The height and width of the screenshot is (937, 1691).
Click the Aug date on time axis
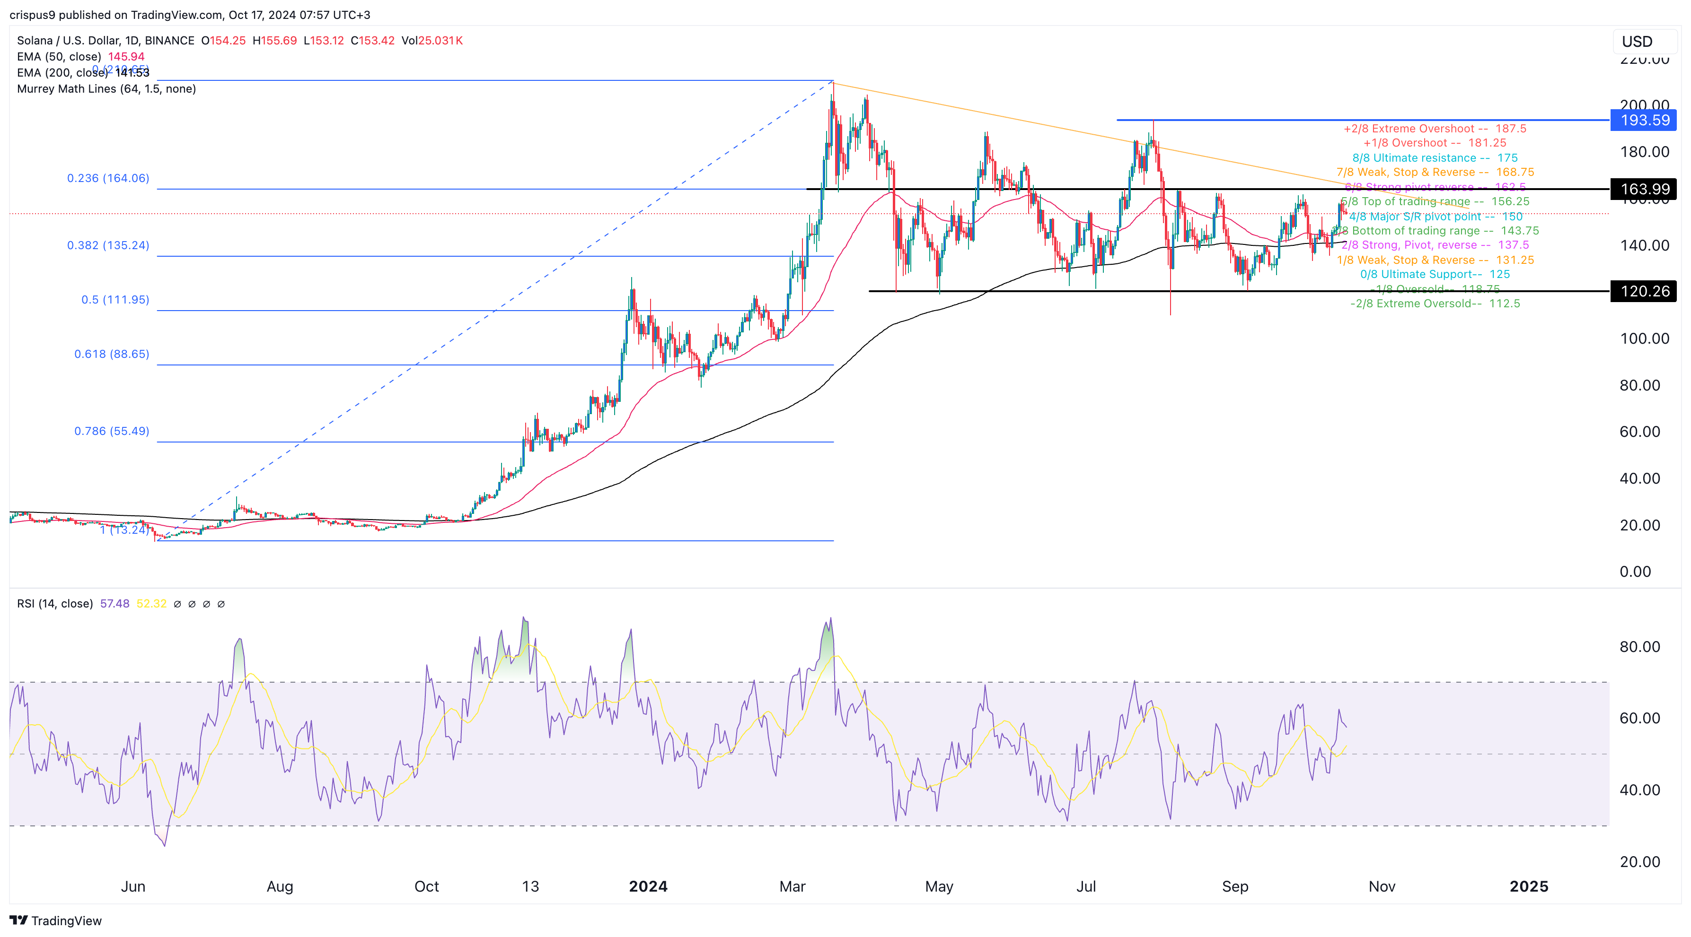280,886
